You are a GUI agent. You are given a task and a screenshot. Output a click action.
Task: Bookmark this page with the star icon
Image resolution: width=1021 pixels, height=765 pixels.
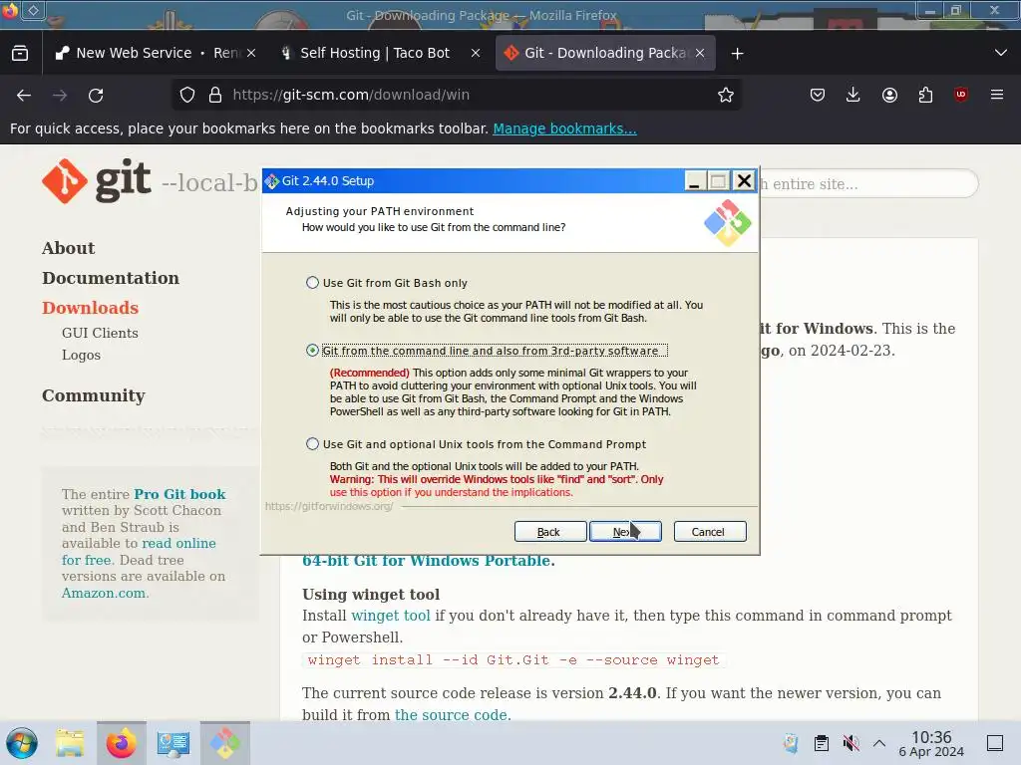tap(726, 95)
